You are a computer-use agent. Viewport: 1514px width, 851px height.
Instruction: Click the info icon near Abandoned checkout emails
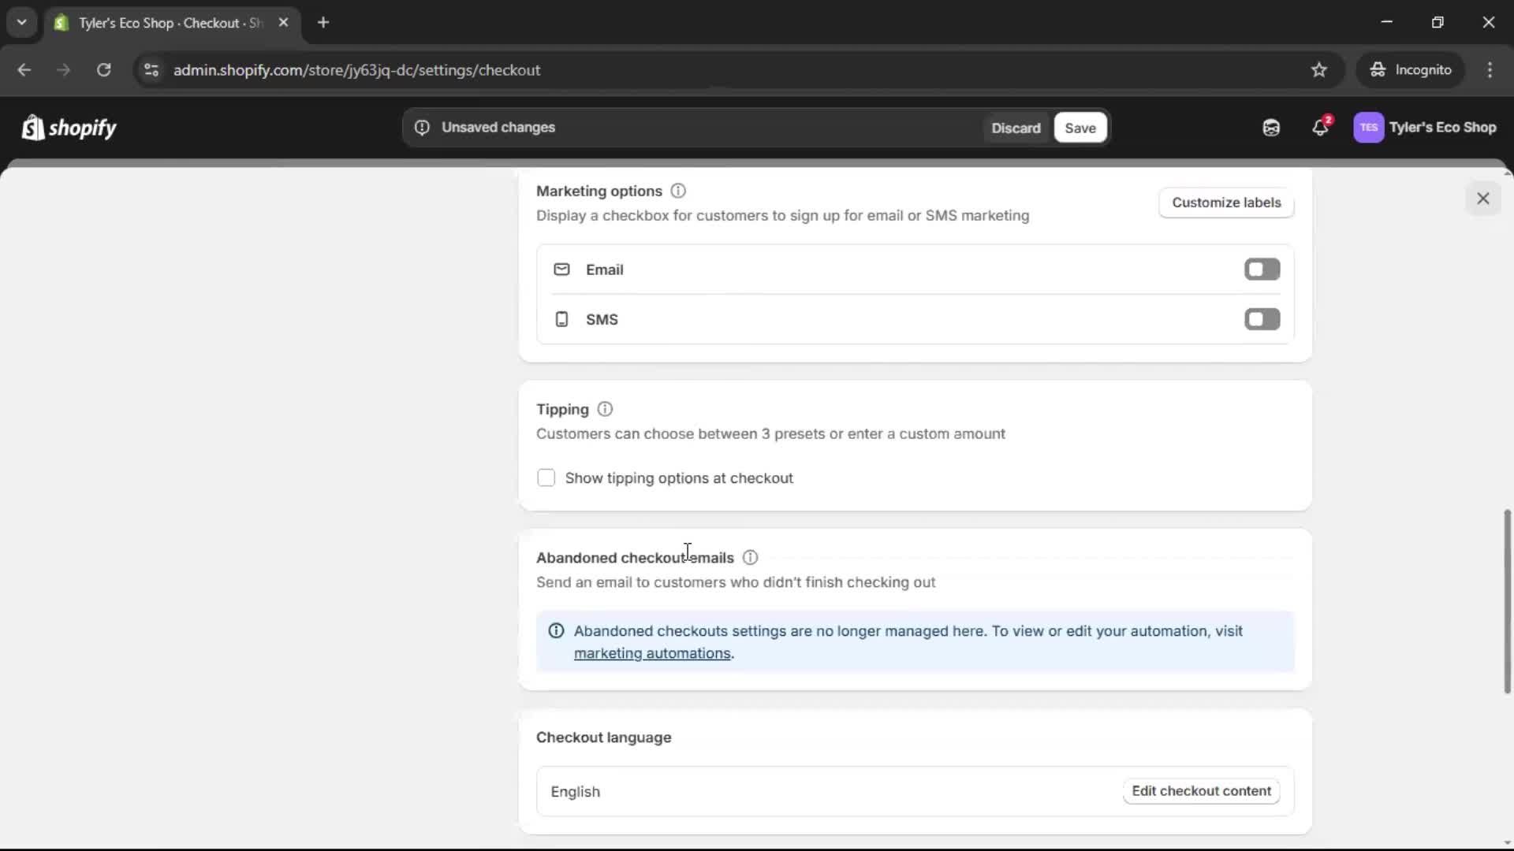750,557
